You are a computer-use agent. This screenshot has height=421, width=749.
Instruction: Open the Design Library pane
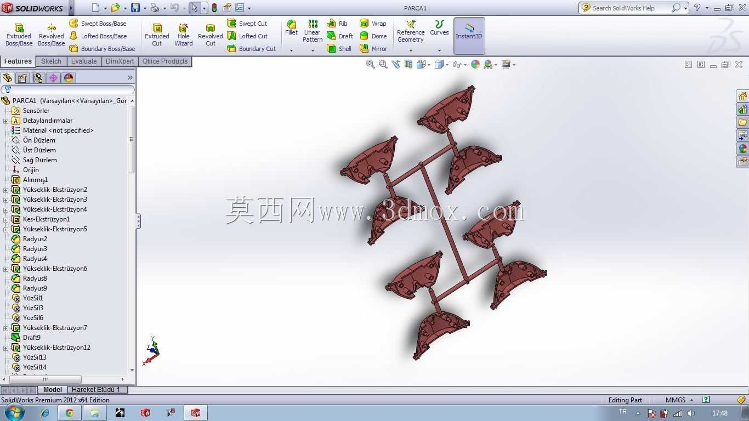742,109
